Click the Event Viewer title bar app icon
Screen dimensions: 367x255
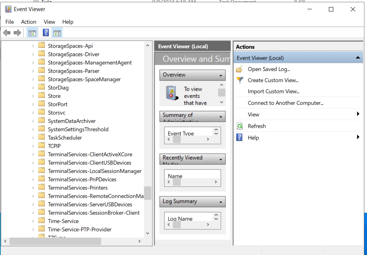pos(8,9)
